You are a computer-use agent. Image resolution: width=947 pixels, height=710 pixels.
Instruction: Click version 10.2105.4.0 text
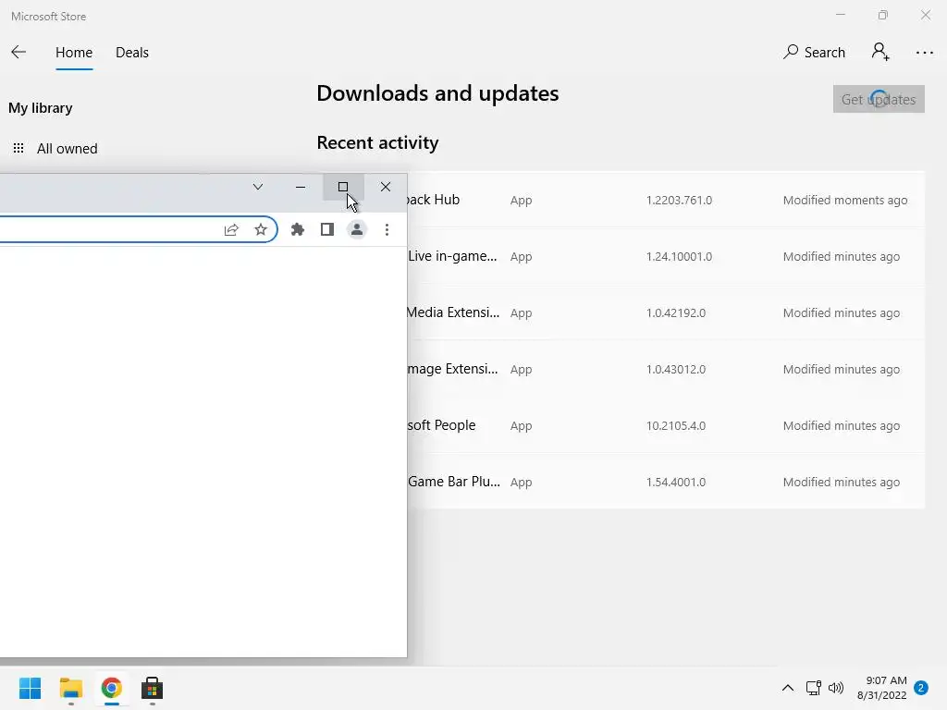pyautogui.click(x=676, y=425)
